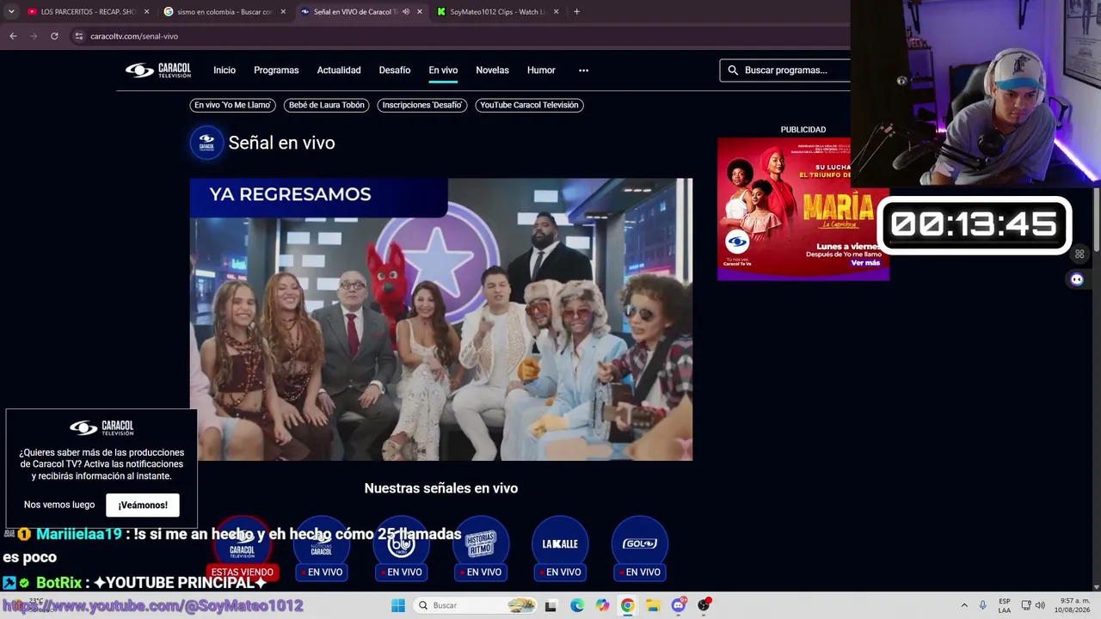The height and width of the screenshot is (619, 1101).
Task: Open a new browser tab
Action: pyautogui.click(x=576, y=12)
